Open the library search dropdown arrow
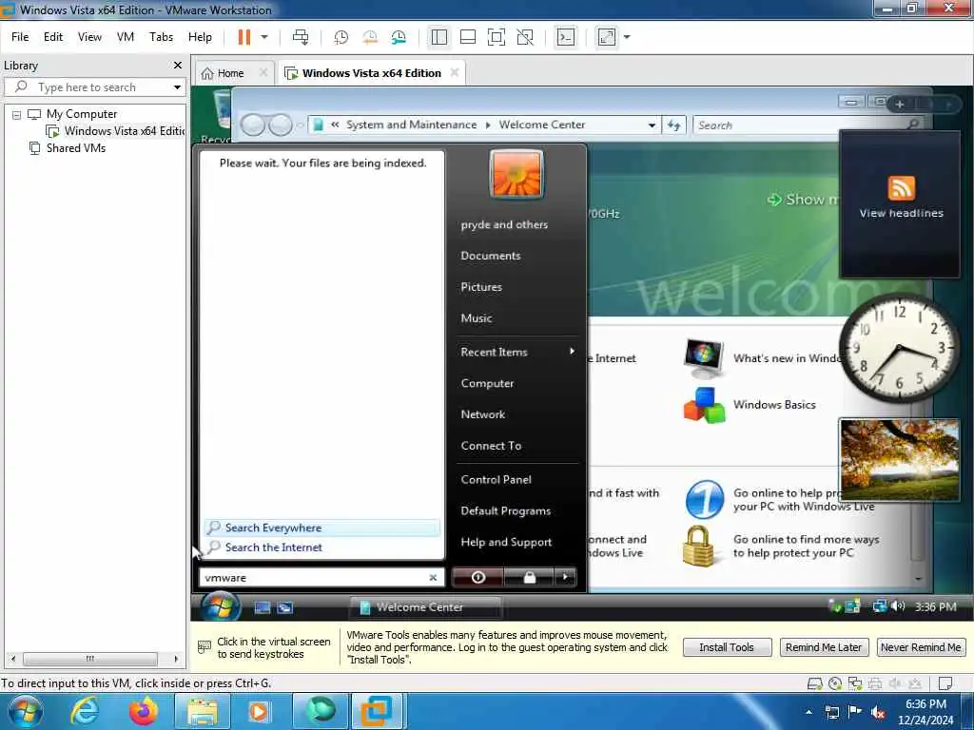 click(177, 87)
